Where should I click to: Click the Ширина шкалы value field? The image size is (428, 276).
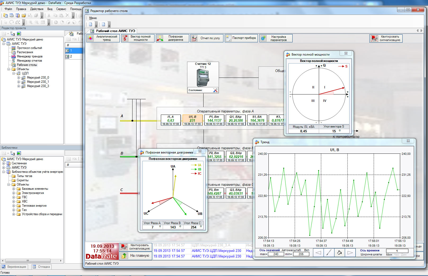coord(397,251)
